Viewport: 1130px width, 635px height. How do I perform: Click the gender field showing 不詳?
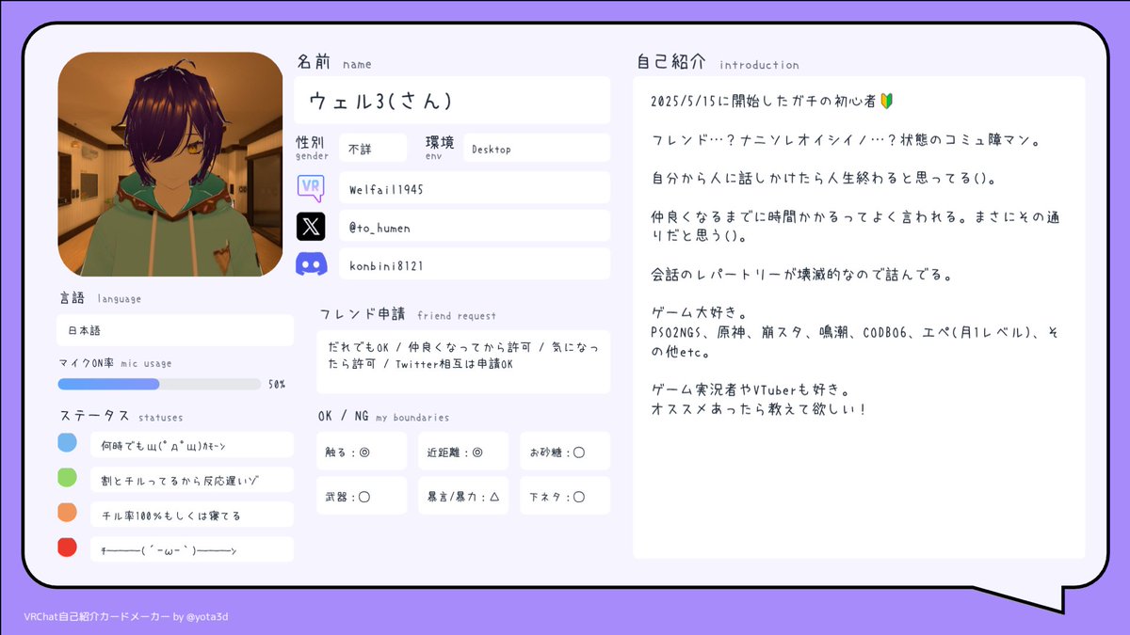coord(373,148)
